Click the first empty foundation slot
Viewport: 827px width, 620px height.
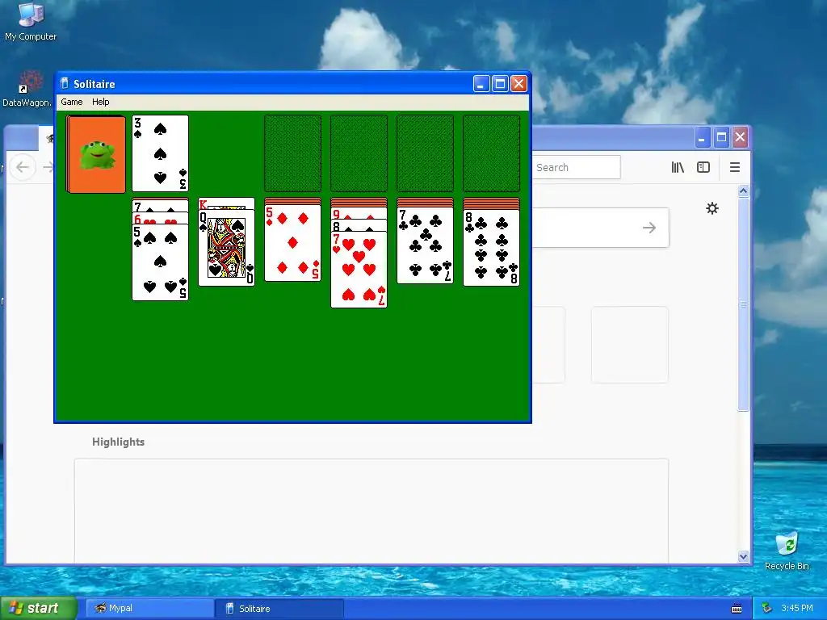[292, 153]
